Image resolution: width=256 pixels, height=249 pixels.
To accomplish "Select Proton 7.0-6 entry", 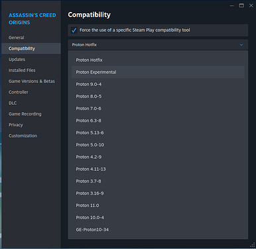I will coord(158,108).
